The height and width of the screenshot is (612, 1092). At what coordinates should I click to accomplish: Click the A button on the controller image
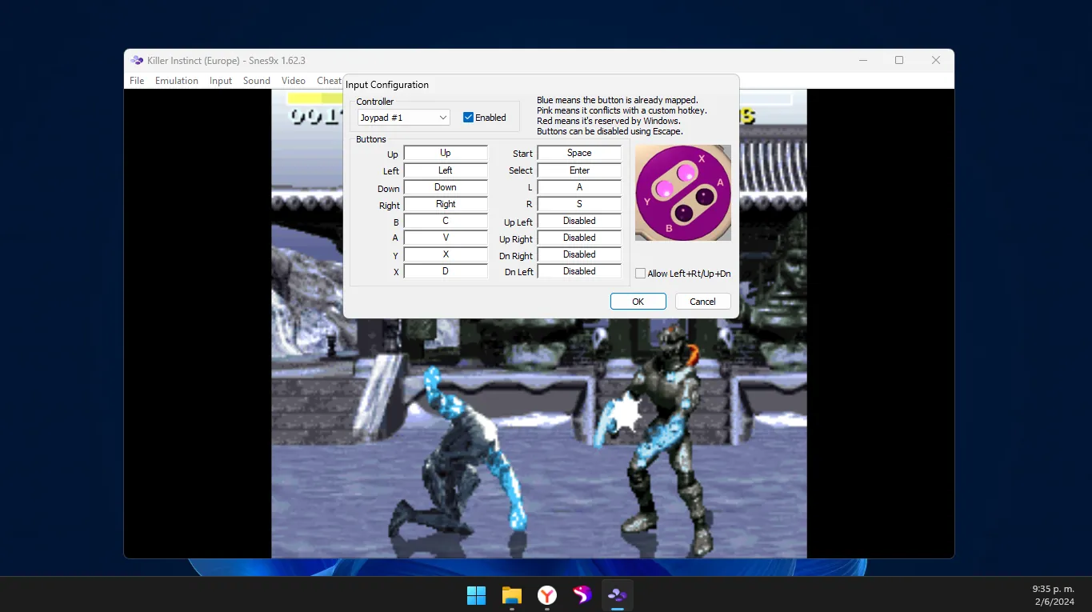coord(705,195)
